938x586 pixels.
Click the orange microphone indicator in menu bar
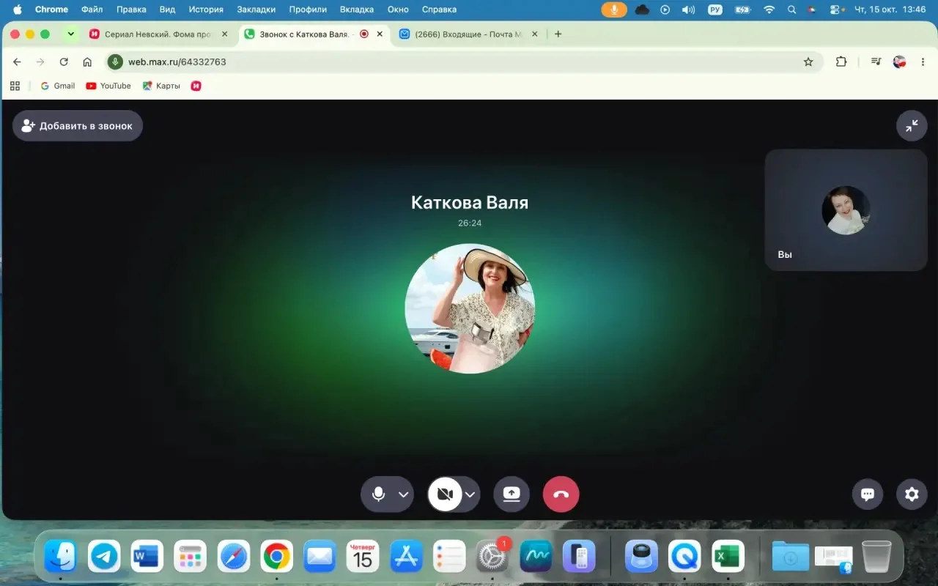point(614,10)
